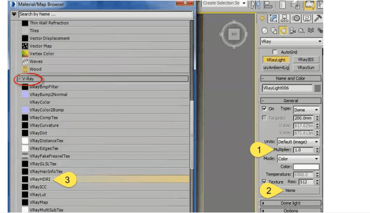Click the None texture map button
The height and width of the screenshot is (213, 370).
290,190
